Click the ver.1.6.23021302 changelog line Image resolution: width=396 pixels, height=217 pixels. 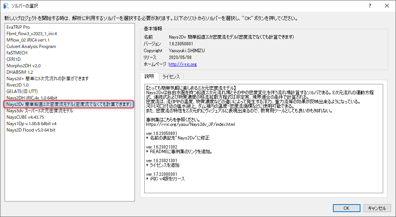click(162, 147)
